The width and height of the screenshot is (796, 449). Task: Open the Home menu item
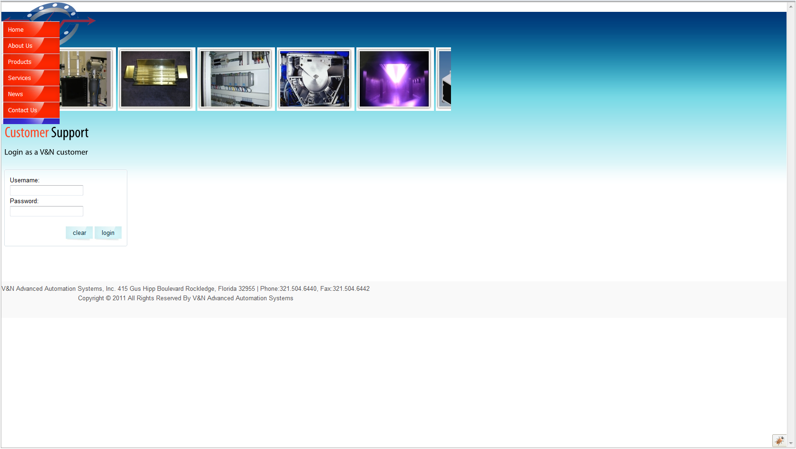point(31,30)
